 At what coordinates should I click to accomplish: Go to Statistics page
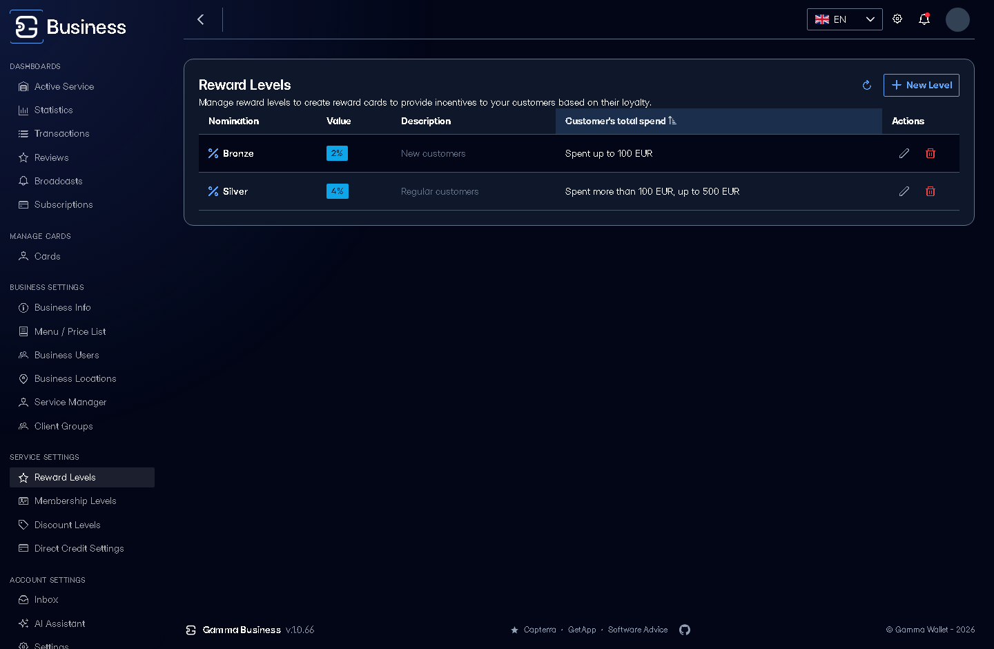[x=82, y=110]
